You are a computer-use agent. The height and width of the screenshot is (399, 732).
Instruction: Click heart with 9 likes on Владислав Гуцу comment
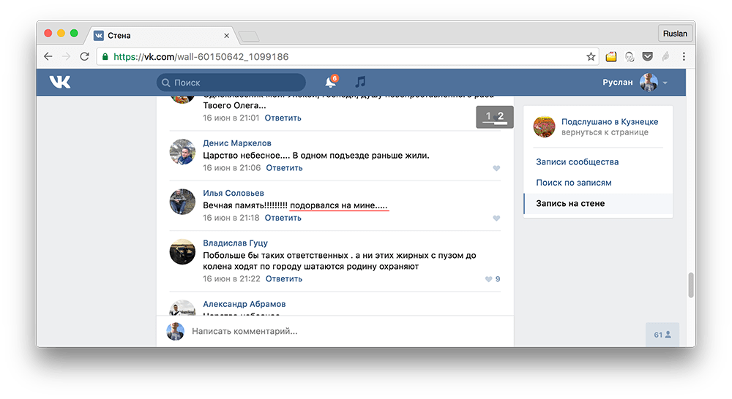click(x=488, y=279)
